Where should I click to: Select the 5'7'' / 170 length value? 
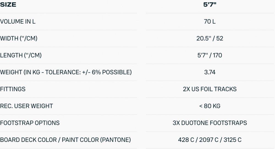[210, 55]
